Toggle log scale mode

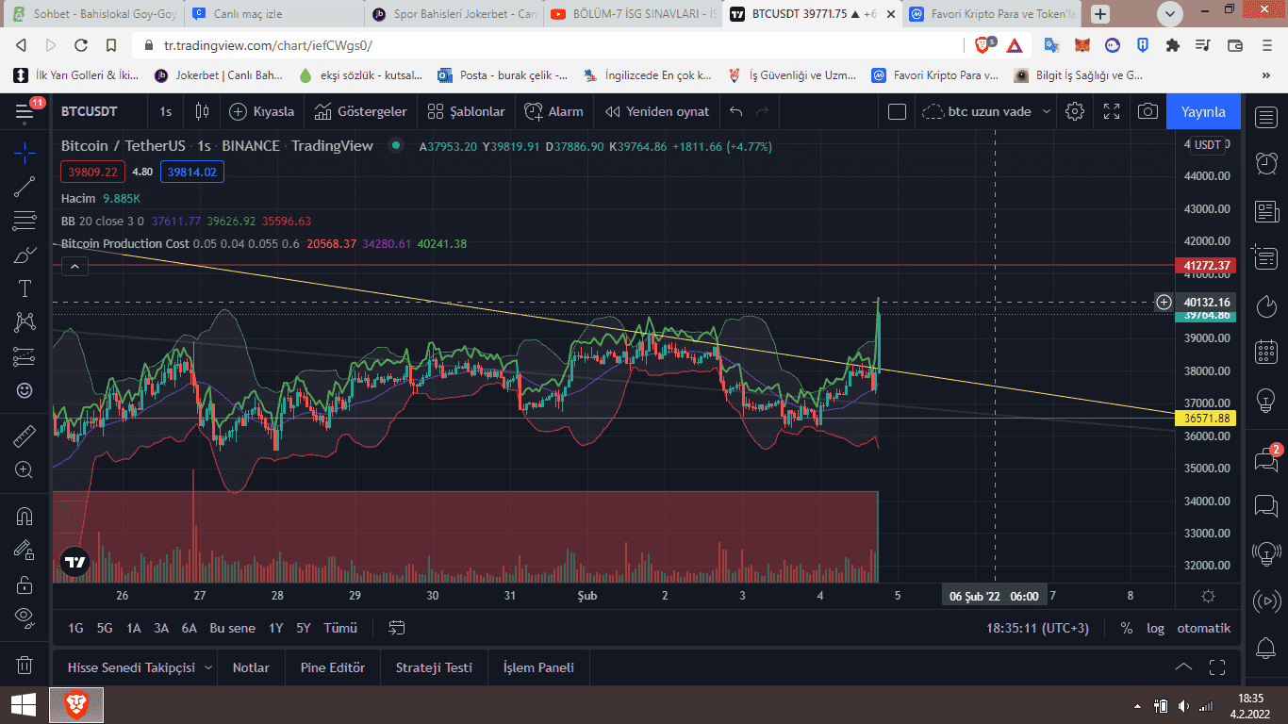point(1155,628)
